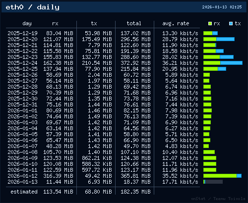Image resolution: width=248 pixels, height=203 pixels.
Task: Click the 2025-12-20 traffic bar
Action: pos(219,39)
